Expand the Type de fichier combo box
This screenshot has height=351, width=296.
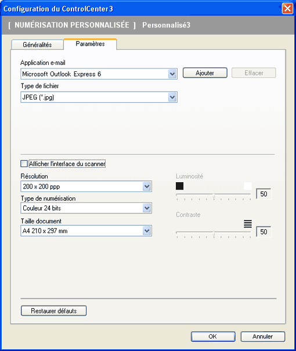pyautogui.click(x=99, y=97)
